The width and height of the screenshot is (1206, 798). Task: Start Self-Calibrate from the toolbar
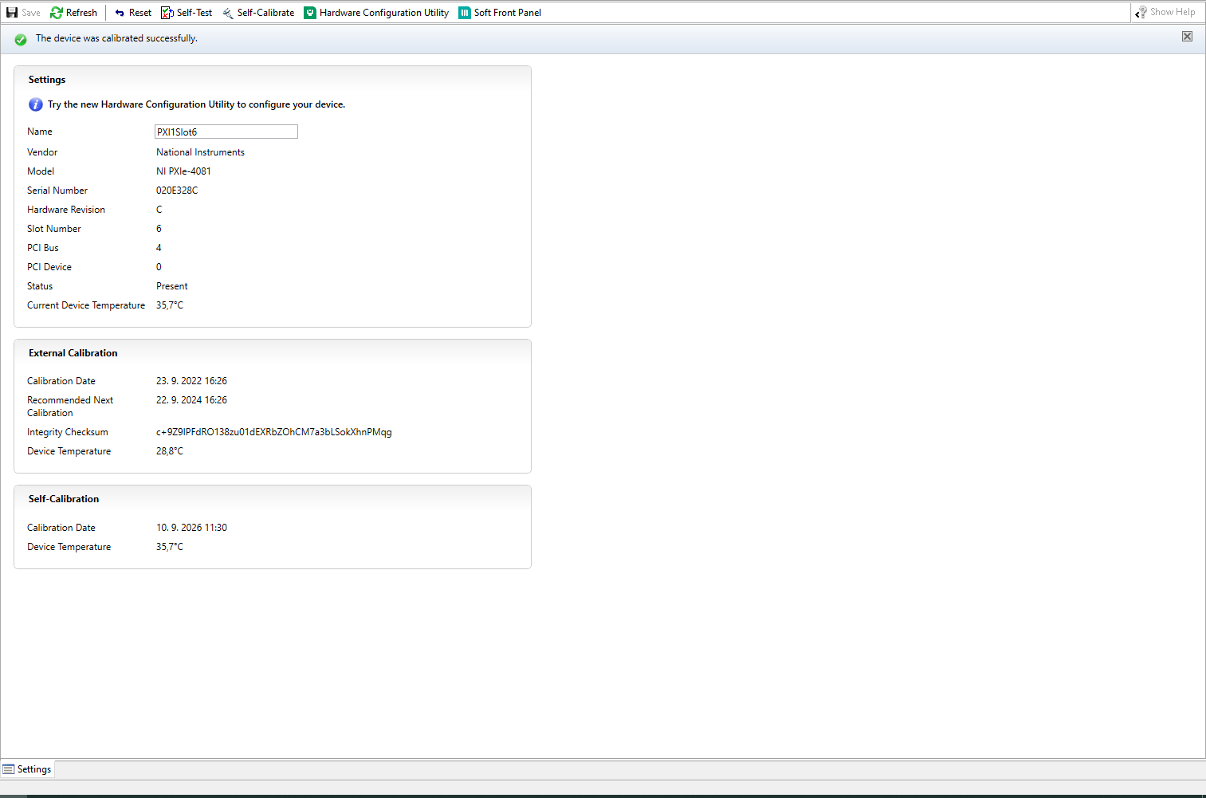(x=258, y=13)
